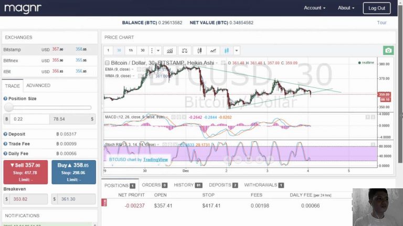Follow the TradingView link on the chart
Viewport: 403px width, 226px height.
click(155, 160)
